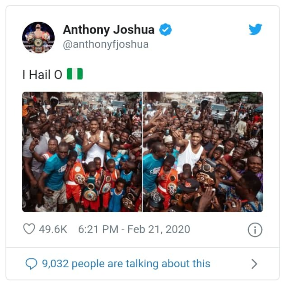Screen dimensions: 284x284
Task: Click the man in white tank top, left photo
Action: (x=96, y=144)
